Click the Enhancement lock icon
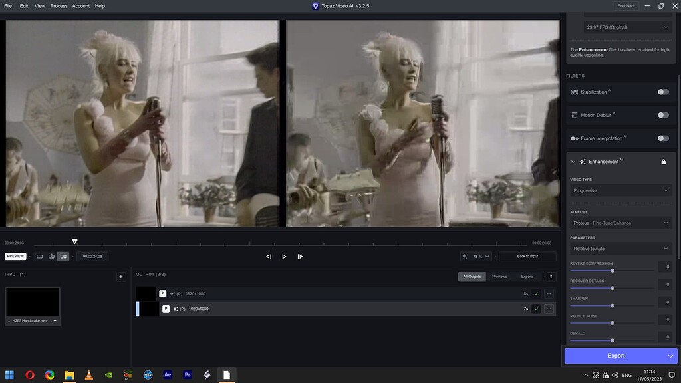Viewport: 681px width, 383px height. 663,162
